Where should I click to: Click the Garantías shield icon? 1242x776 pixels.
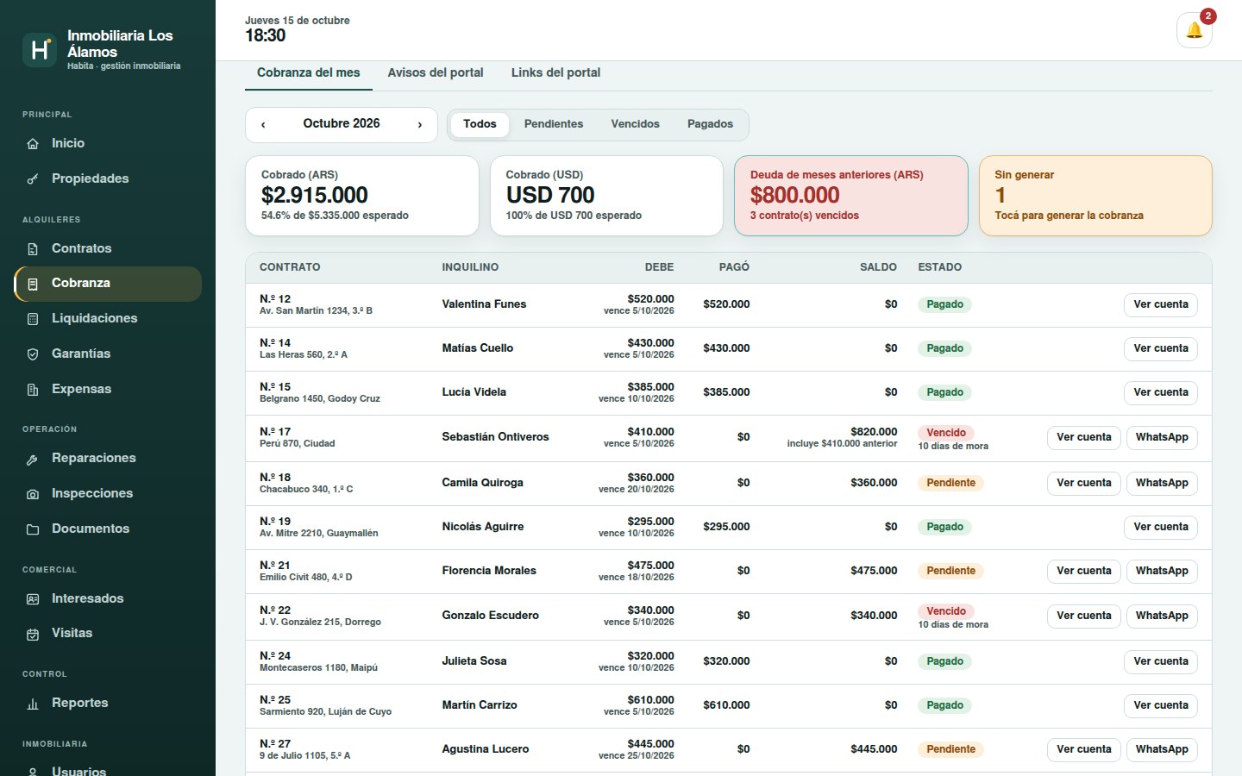33,354
